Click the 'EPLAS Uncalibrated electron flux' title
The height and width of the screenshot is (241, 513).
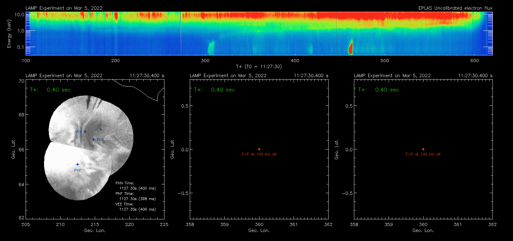(455, 8)
